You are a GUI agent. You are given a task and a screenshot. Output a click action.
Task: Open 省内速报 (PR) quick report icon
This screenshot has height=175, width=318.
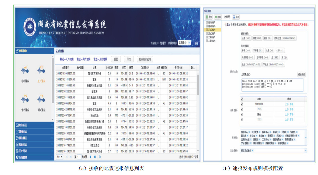pyautogui.click(x=25, y=99)
